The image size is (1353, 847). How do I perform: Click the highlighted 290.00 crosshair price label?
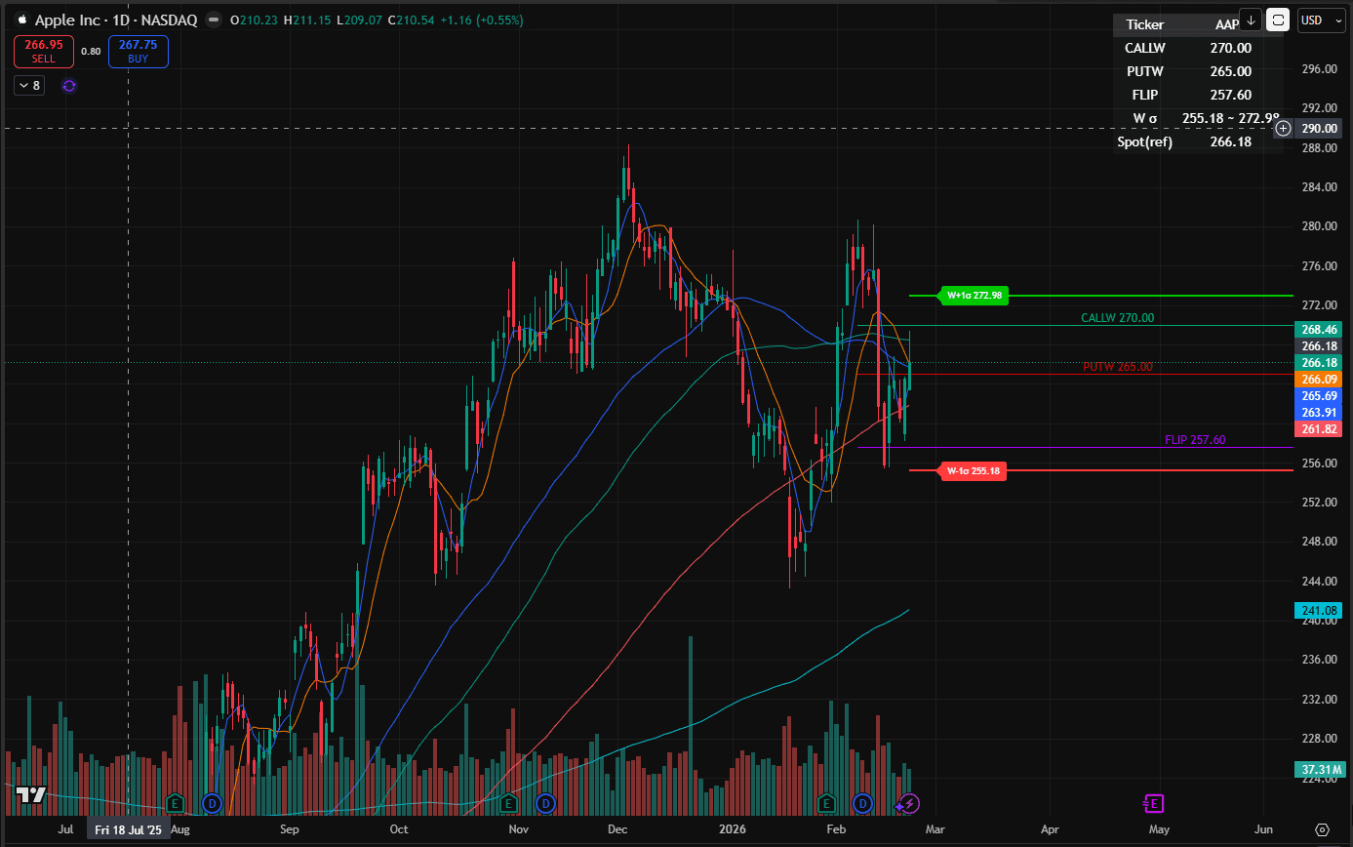coord(1319,128)
